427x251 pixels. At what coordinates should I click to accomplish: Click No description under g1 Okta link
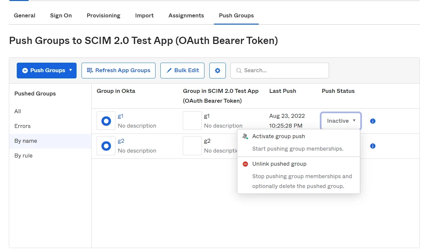tap(137, 126)
